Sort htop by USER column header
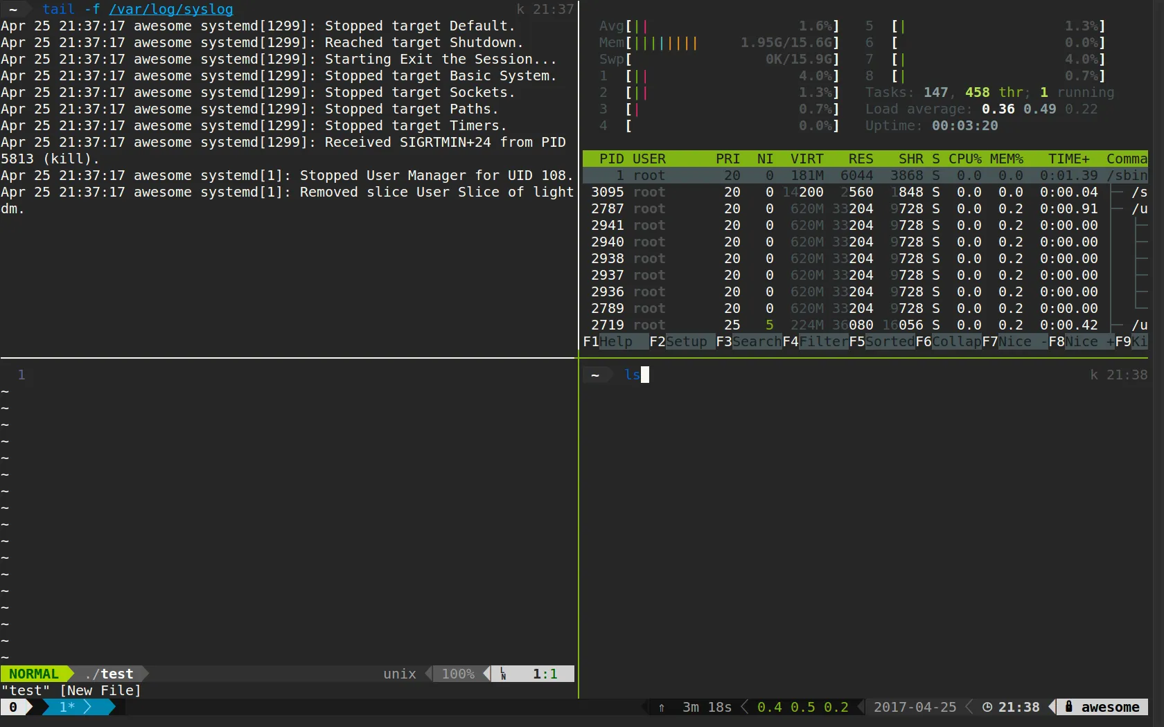The image size is (1164, 727). 649,159
